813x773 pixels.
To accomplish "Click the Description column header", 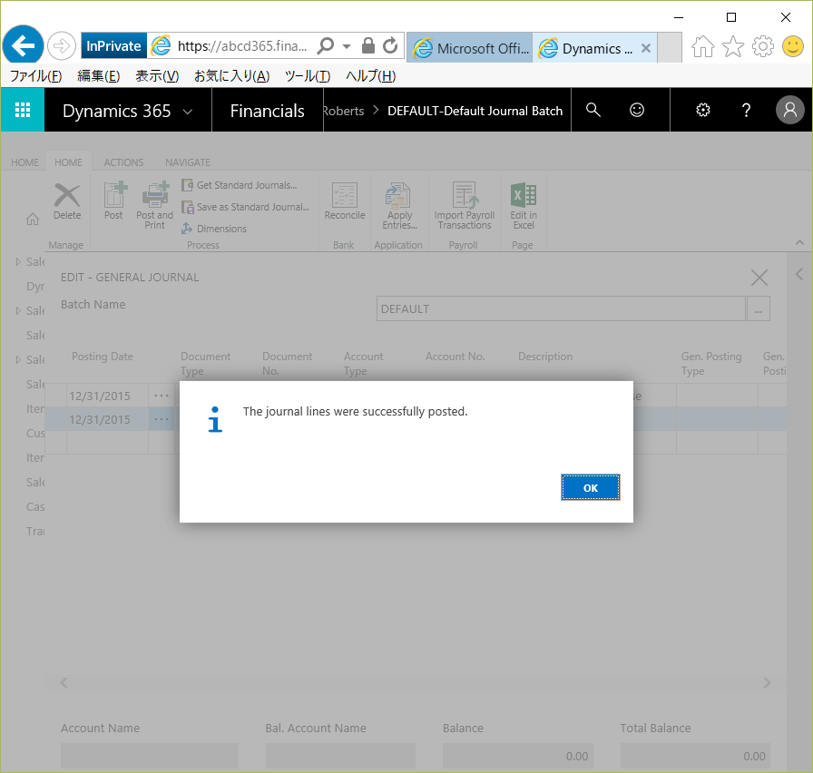I will (545, 357).
